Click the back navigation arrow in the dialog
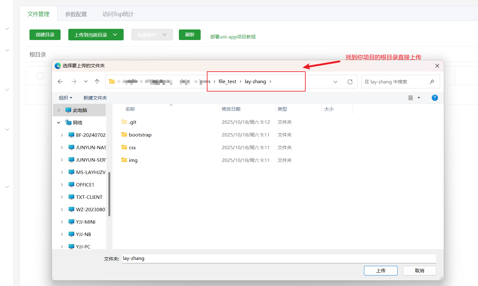This screenshot has width=478, height=286. pyautogui.click(x=60, y=81)
